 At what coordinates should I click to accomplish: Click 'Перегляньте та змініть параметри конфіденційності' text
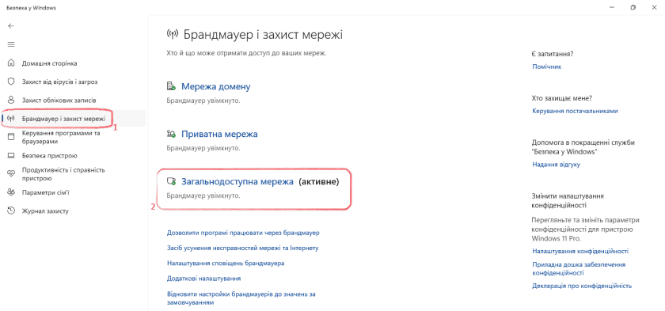point(585,229)
